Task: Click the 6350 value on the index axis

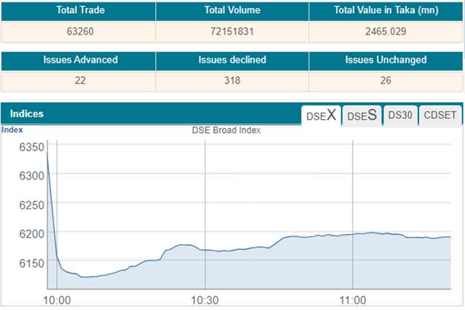Action: (32, 147)
